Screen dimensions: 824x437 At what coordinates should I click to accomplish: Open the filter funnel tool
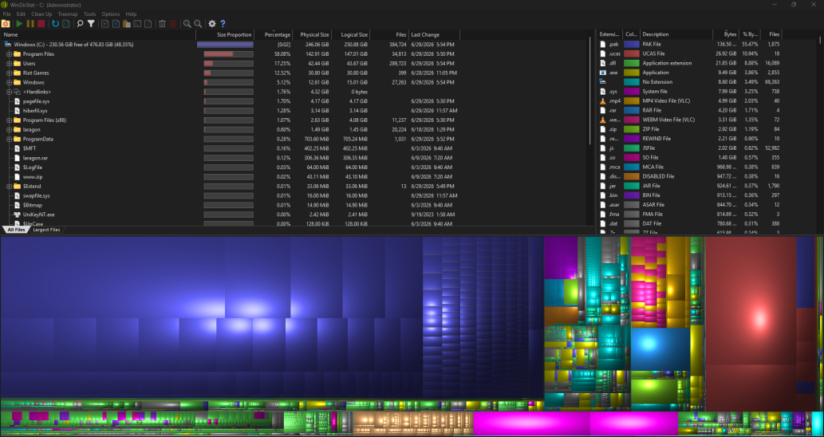(91, 24)
